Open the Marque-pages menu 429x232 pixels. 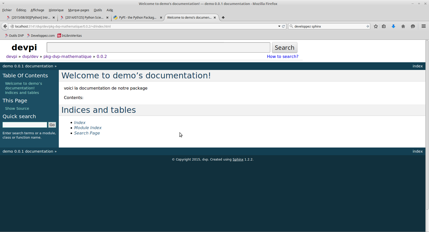78,10
